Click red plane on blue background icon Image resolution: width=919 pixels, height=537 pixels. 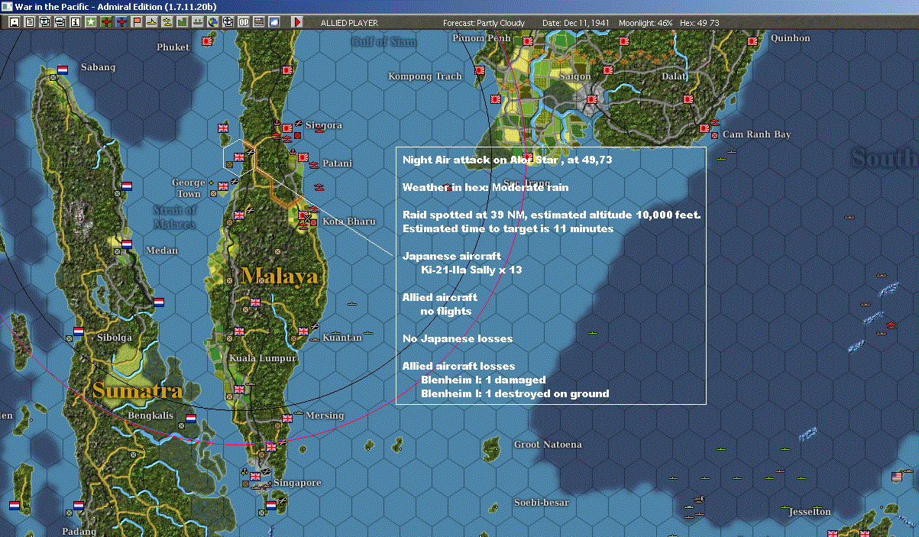pos(121,22)
